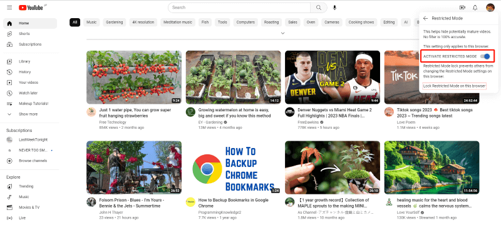The width and height of the screenshot is (501, 225).
Task: Select the Cooking shows filter chip
Action: [x=361, y=22]
